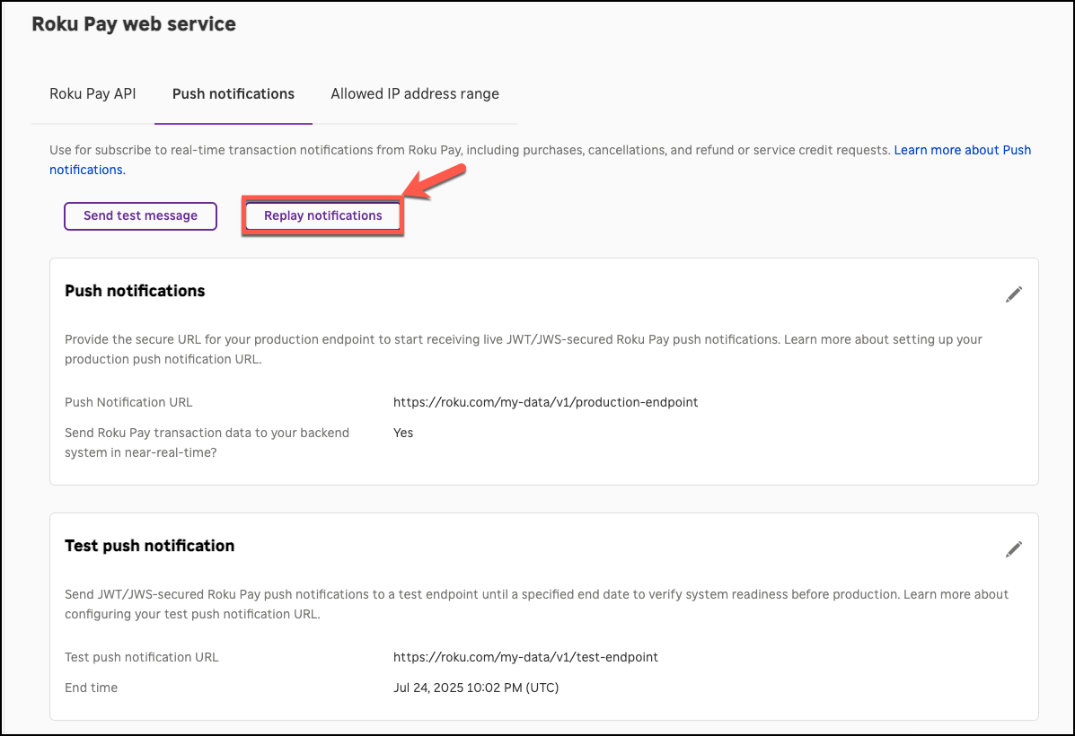Click the End time value Jul 24, 2025
Screen dimensions: 1075x736
476,688
